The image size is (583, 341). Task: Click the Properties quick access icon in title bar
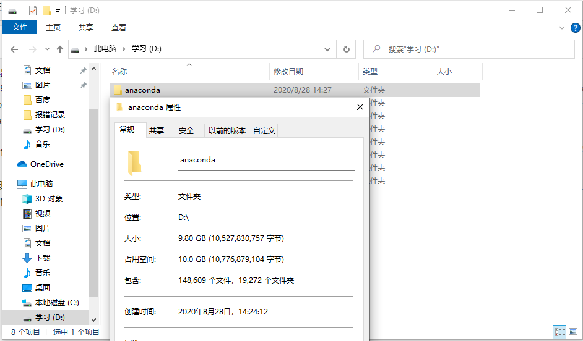coord(33,11)
